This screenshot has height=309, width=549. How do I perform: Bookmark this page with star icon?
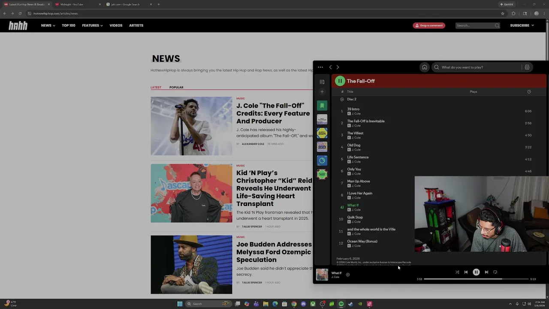pos(503,13)
